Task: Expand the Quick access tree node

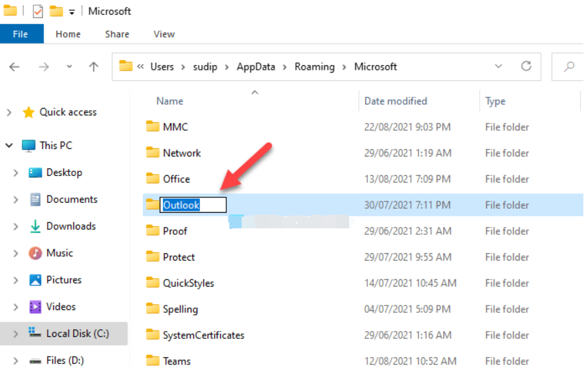Action: [x=9, y=112]
